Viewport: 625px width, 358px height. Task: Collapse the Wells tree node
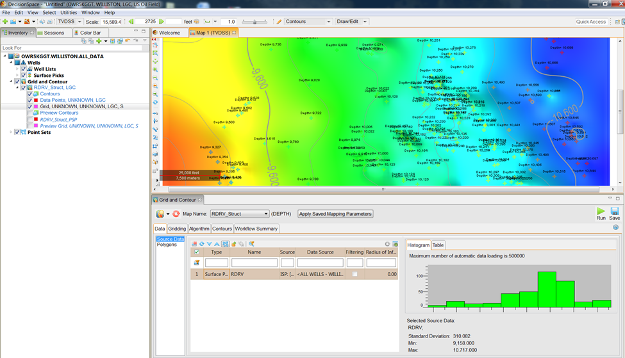coord(11,63)
